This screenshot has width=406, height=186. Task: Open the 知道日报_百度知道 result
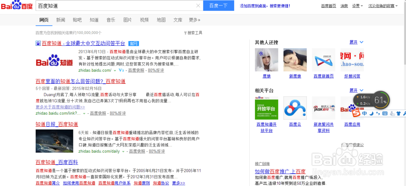click(57, 125)
